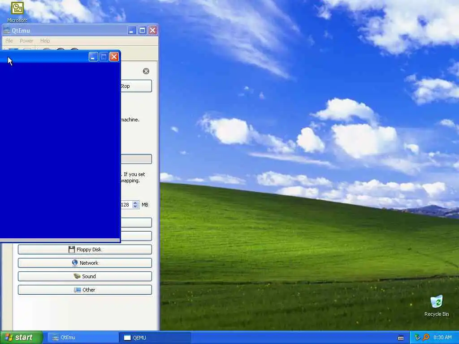The image size is (459, 344).
Task: Switch to QtEmu in the taskbar
Action: coord(83,338)
